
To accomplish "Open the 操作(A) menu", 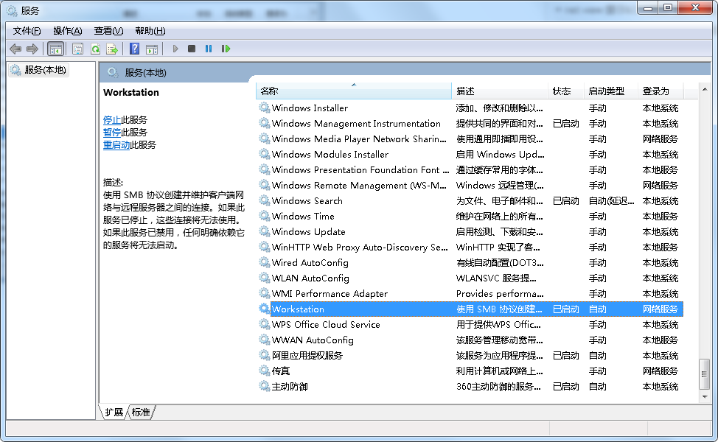I will tap(68, 31).
